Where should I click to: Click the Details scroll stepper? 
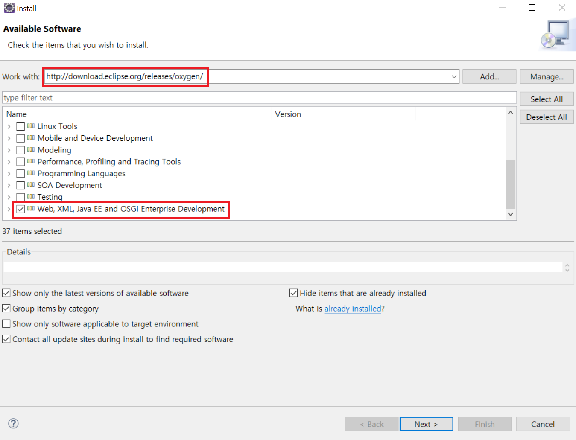[567, 268]
